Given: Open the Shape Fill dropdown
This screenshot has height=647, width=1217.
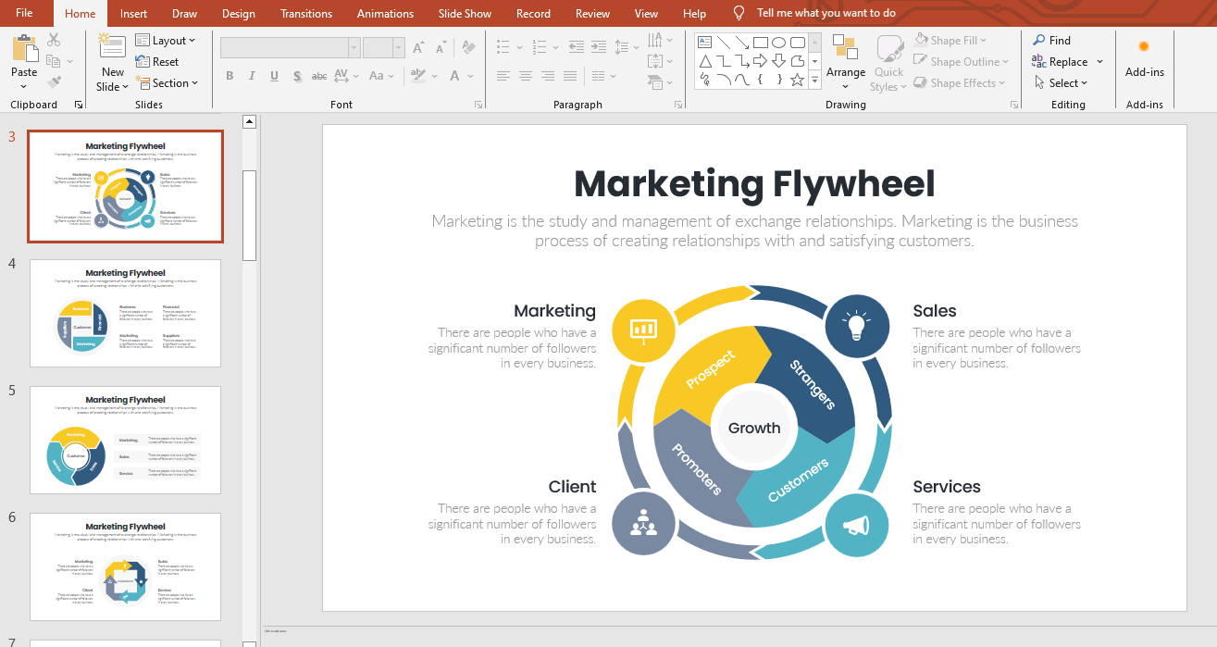Looking at the screenshot, I should click(x=950, y=41).
